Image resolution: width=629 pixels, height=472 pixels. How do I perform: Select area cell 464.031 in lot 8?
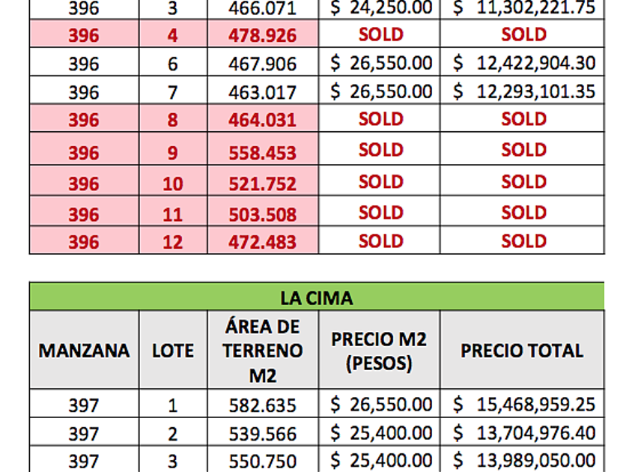click(x=262, y=120)
